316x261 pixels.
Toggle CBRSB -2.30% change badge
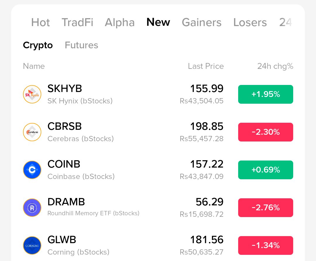click(x=266, y=132)
